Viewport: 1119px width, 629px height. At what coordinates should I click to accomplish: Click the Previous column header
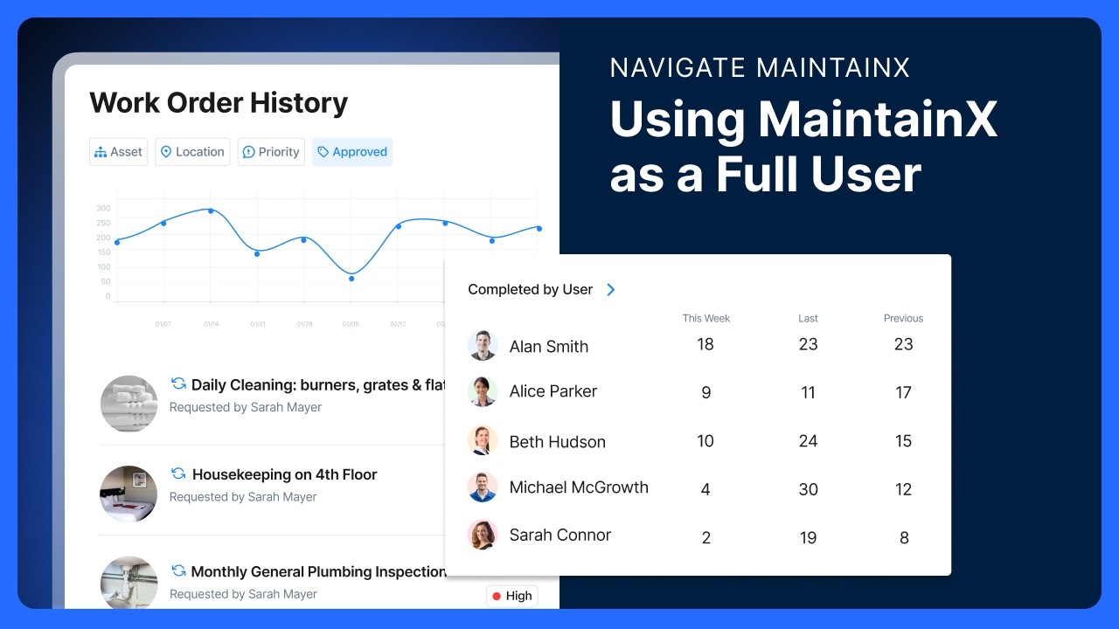tap(903, 319)
